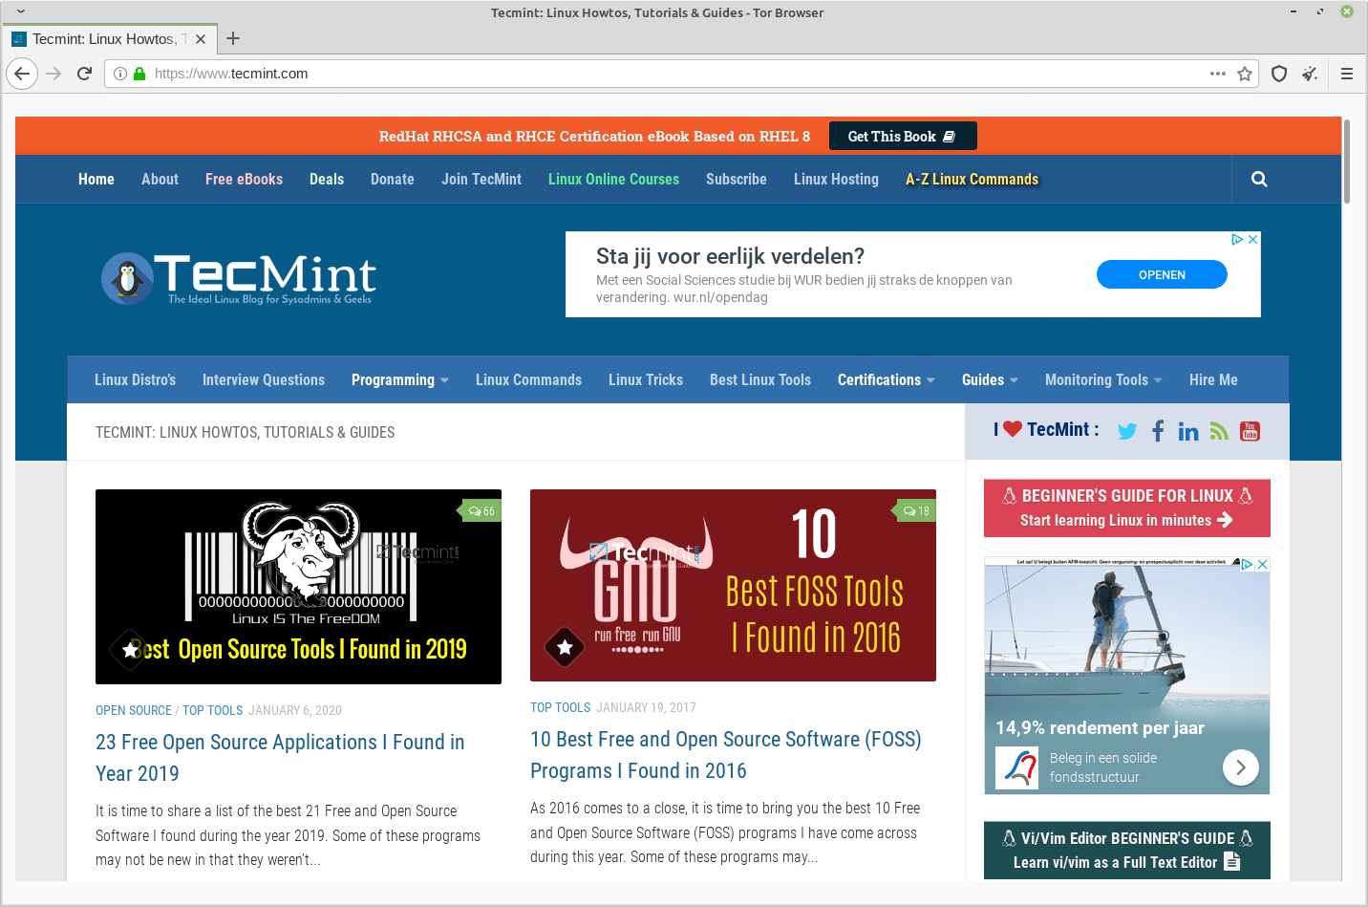Close the sidebar boat advertisement
The width and height of the screenshot is (1368, 907).
(1262, 565)
